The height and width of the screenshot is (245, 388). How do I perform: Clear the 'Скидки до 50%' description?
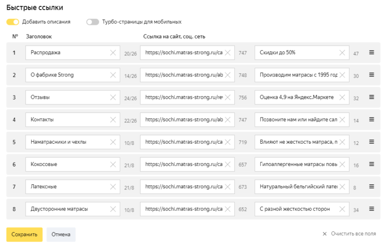[x=342, y=53]
